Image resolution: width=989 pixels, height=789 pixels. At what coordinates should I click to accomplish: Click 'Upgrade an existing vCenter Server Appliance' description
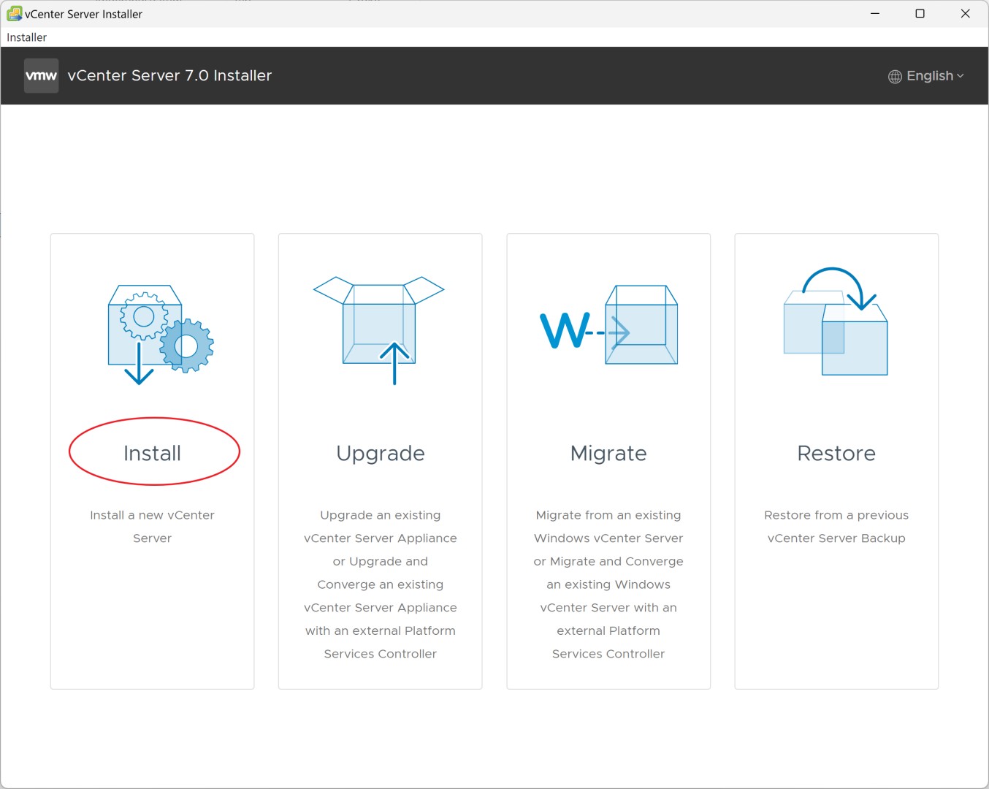(x=381, y=584)
